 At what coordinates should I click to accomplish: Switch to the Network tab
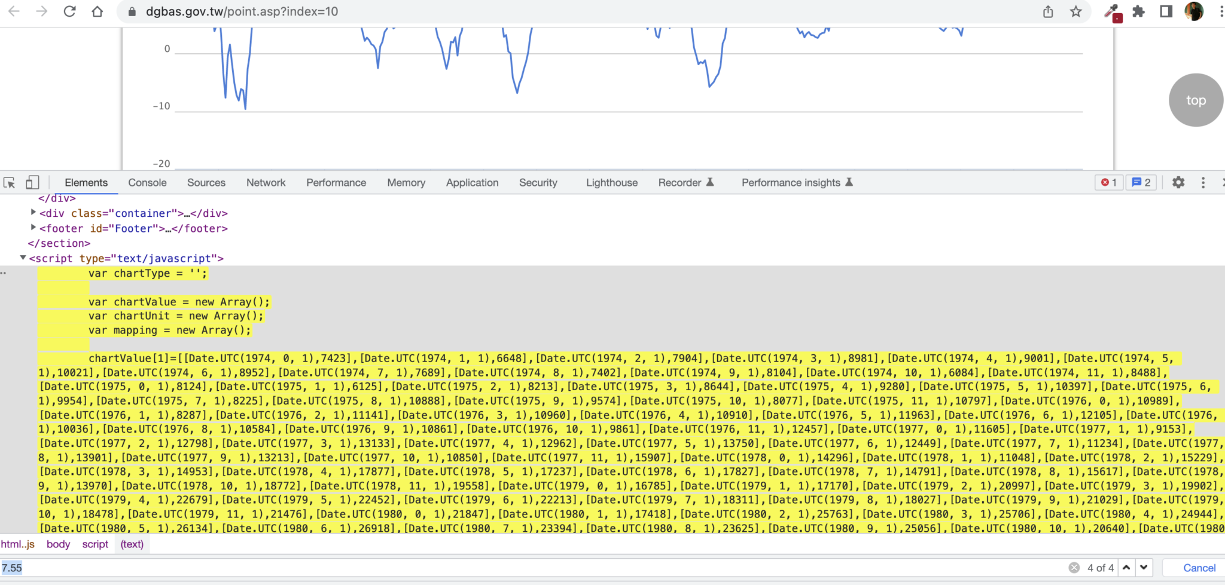click(x=266, y=183)
